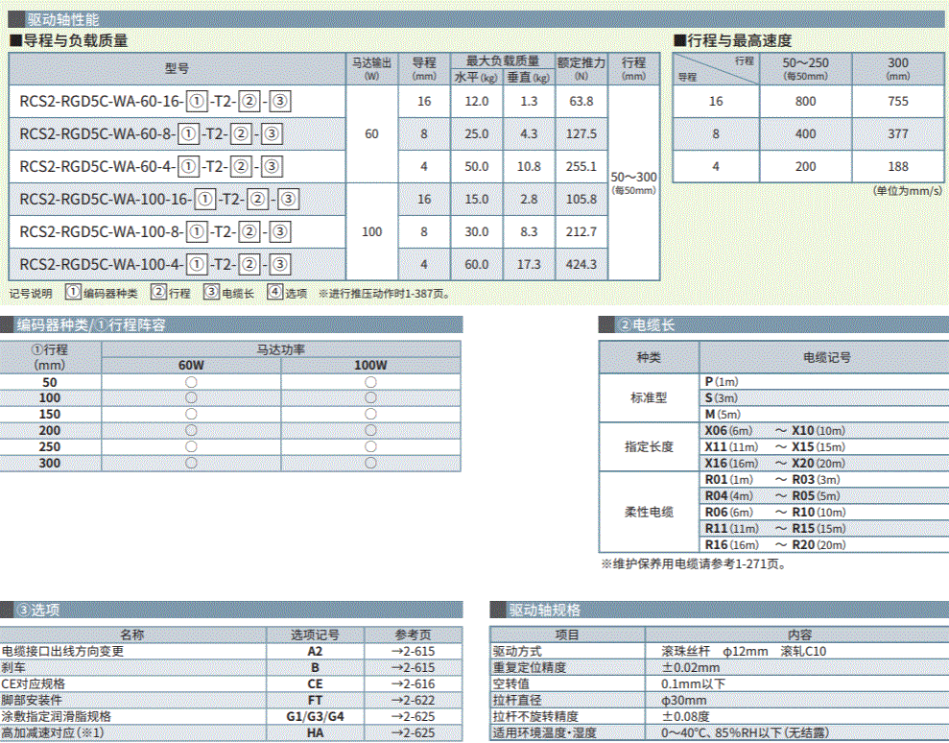Click stroke range 50~300 cell
The image size is (949, 743).
point(633,182)
